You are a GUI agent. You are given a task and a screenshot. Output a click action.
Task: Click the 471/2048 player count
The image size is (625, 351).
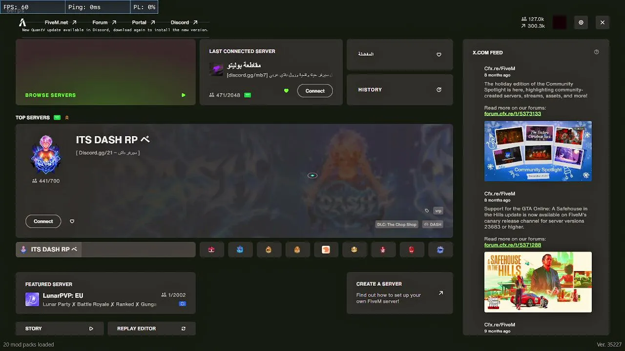tap(225, 95)
